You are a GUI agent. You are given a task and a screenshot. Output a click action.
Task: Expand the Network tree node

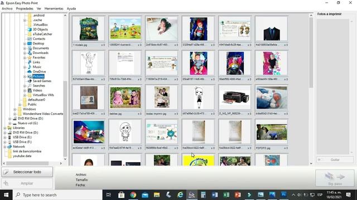coord(5,147)
